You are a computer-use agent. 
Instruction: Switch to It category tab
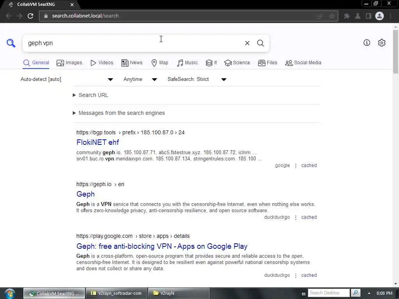pyautogui.click(x=211, y=63)
